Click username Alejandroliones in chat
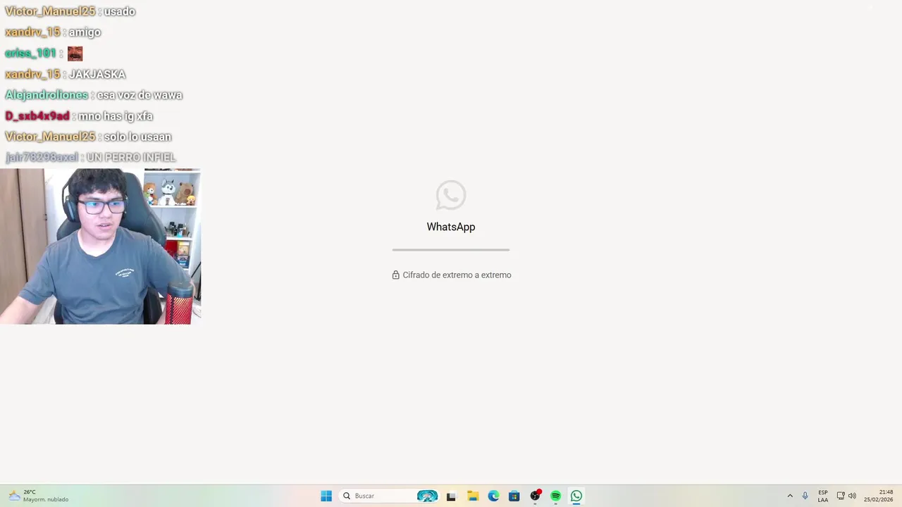Viewport: 902px width, 507px height. pos(47,95)
